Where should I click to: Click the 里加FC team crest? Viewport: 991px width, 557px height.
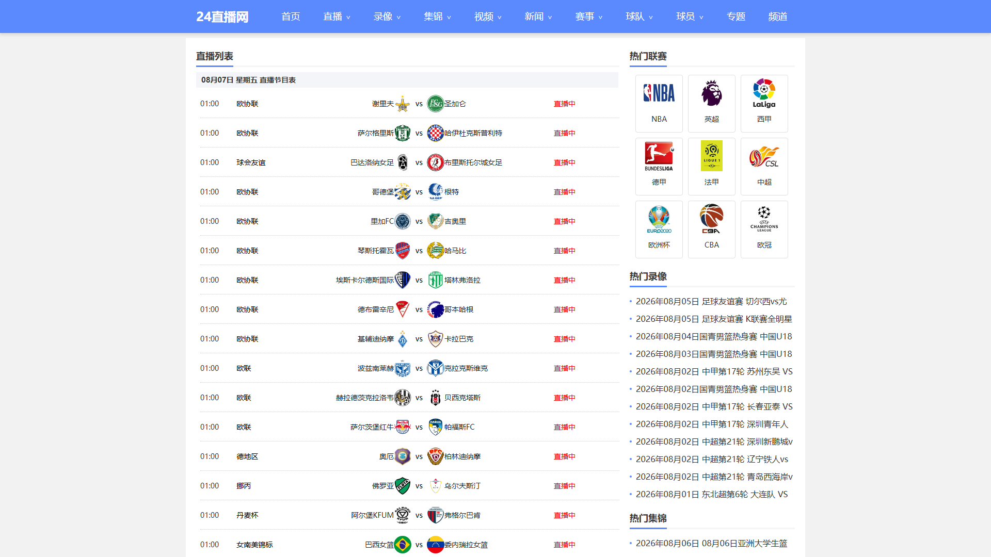(403, 221)
